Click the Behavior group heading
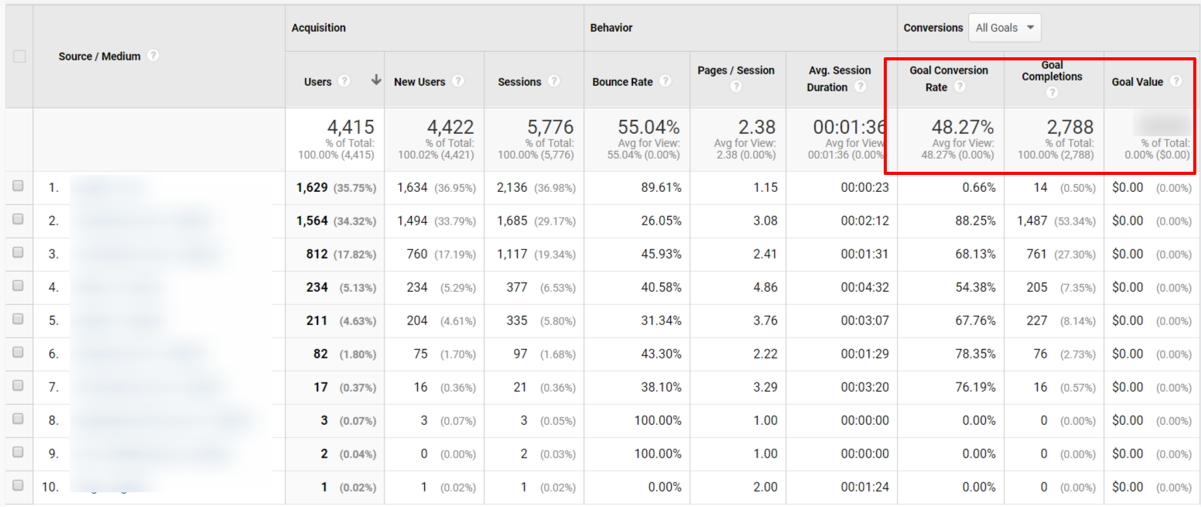Image resolution: width=1201 pixels, height=507 pixels. tap(611, 28)
